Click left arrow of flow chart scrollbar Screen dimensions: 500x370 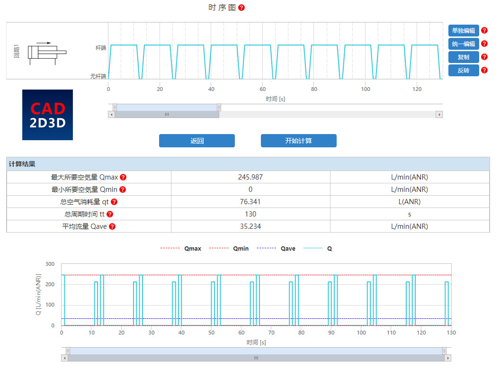[x=65, y=358]
